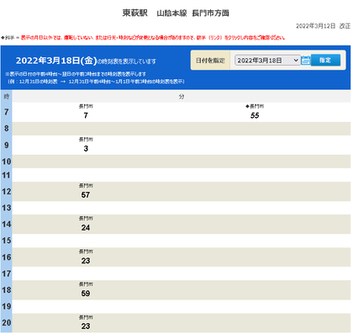Click the 20:23 departure minute 23
353x334 pixels.
(x=86, y=326)
